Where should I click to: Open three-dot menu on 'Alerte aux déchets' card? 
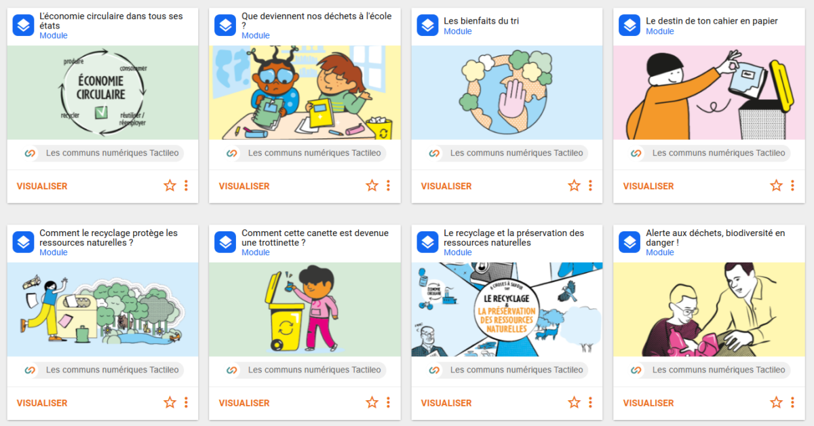792,403
